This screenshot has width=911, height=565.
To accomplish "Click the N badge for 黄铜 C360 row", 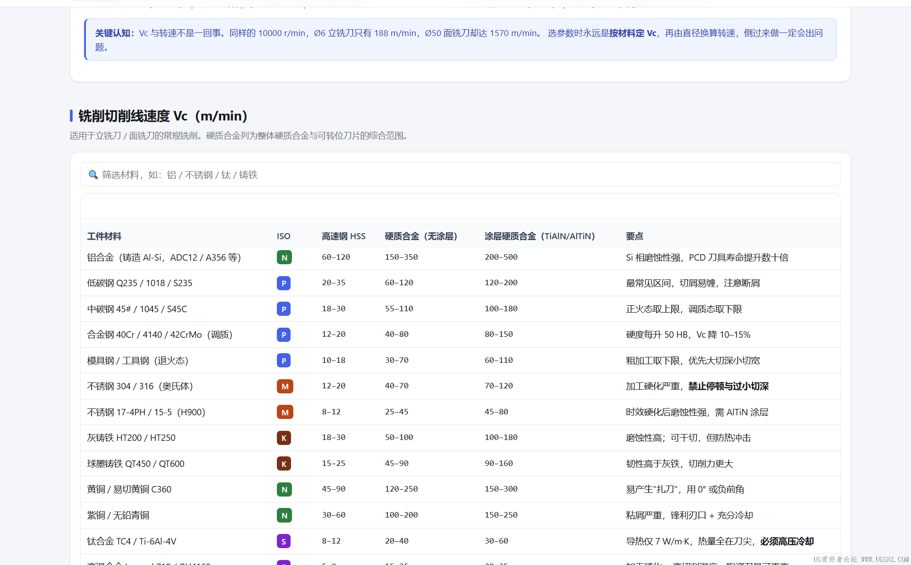I will pos(284,489).
